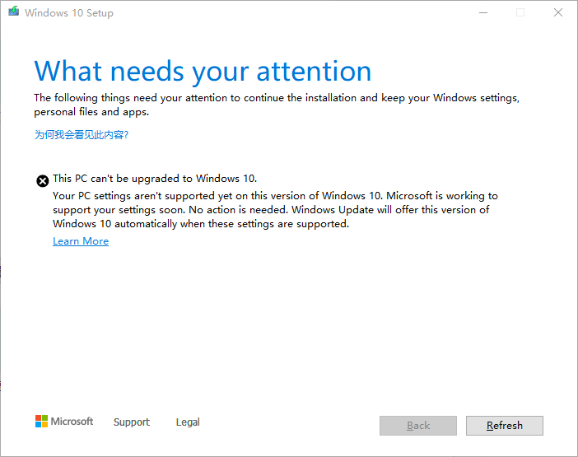Image resolution: width=578 pixels, height=457 pixels.
Task: Click the "The following things need your attention" paragraph
Action: tap(277, 105)
